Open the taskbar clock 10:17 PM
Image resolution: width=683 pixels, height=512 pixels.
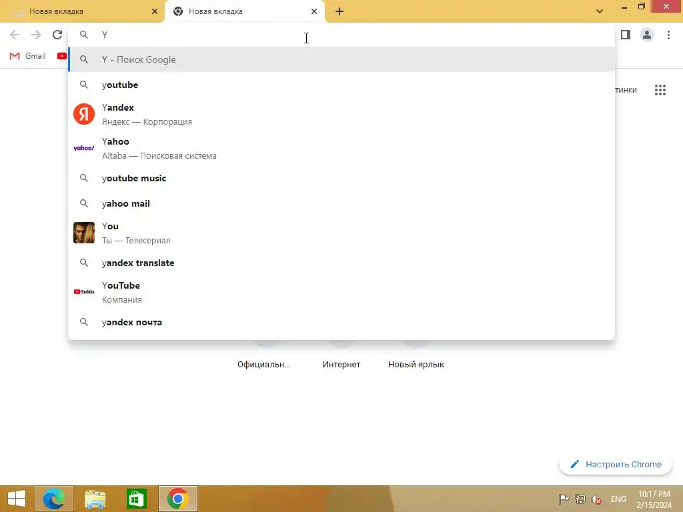[654, 499]
